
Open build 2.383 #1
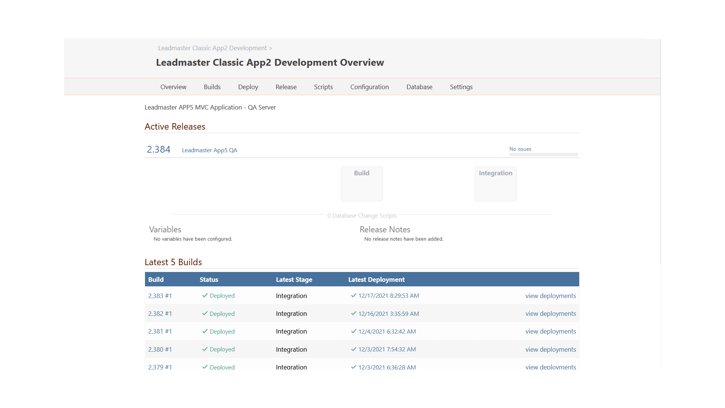(x=160, y=296)
